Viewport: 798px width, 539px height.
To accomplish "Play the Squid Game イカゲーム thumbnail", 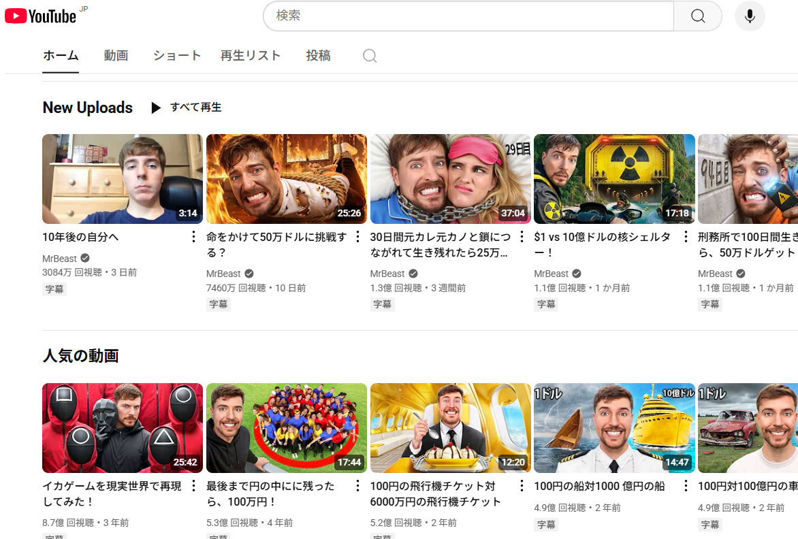I will point(123,428).
